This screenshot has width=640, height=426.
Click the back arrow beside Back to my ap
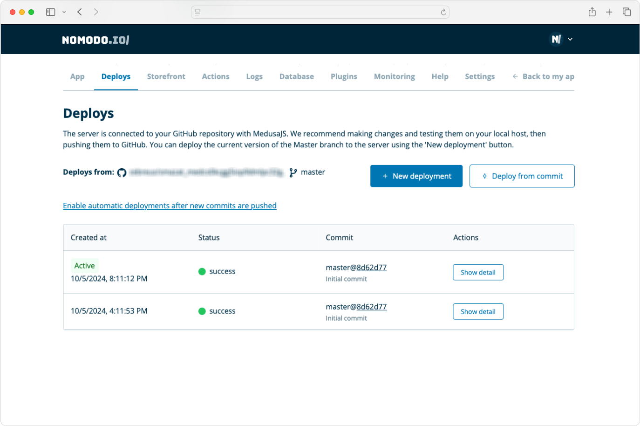pyautogui.click(x=514, y=76)
